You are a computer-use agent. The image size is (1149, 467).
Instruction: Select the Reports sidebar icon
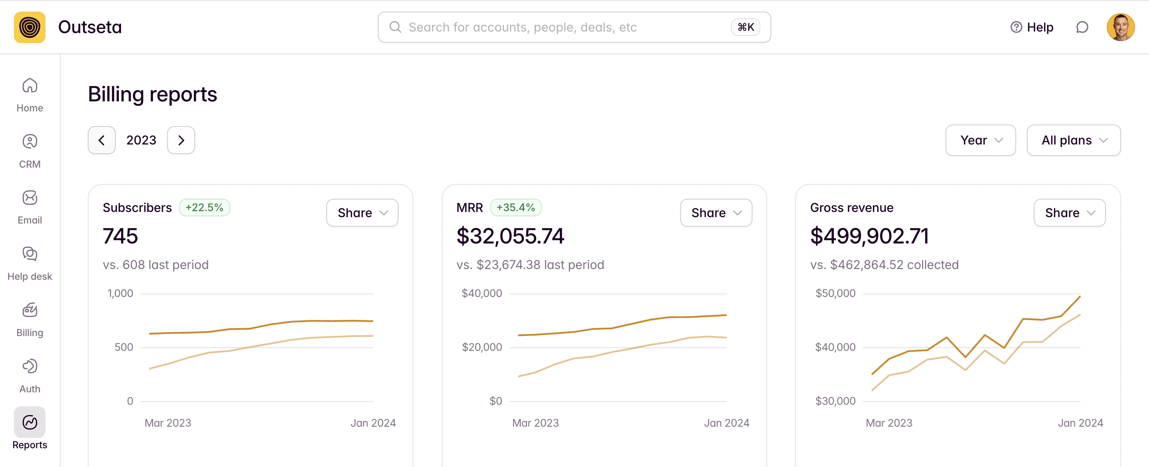pyautogui.click(x=30, y=422)
